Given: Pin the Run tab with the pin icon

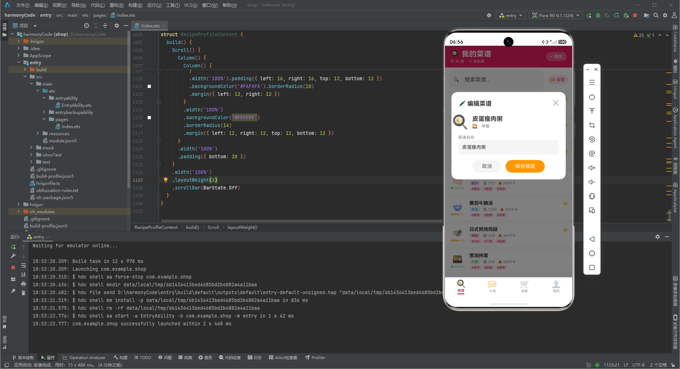Looking at the screenshot, I should coord(13,291).
